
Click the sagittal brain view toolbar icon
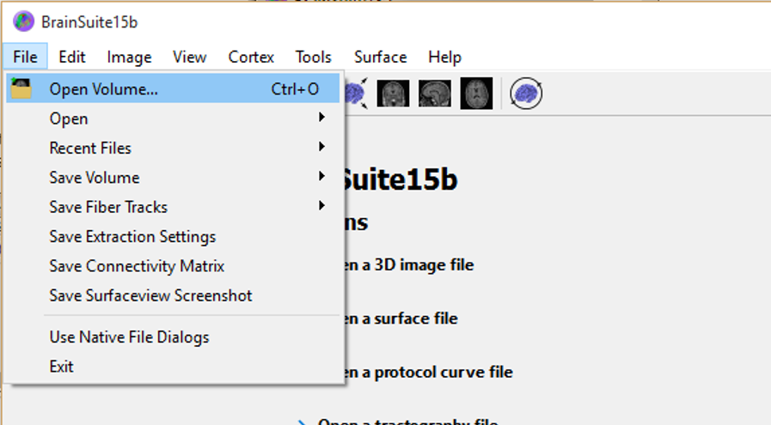[435, 93]
